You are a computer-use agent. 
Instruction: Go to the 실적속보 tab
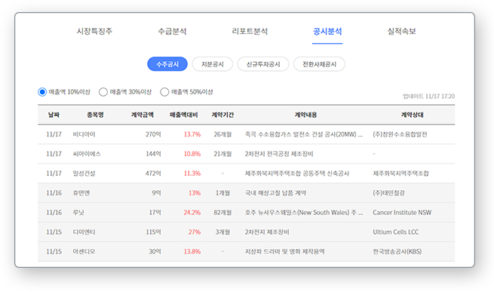tap(401, 31)
